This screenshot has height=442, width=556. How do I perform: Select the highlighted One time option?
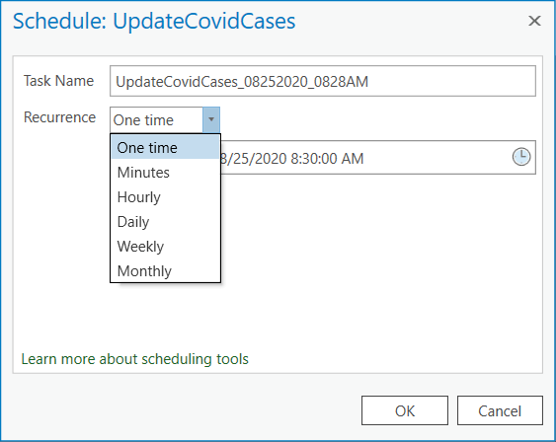pyautogui.click(x=165, y=148)
